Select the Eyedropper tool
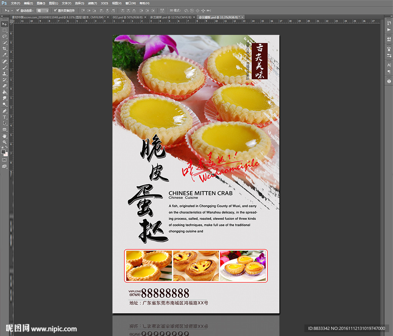 click(x=5, y=55)
